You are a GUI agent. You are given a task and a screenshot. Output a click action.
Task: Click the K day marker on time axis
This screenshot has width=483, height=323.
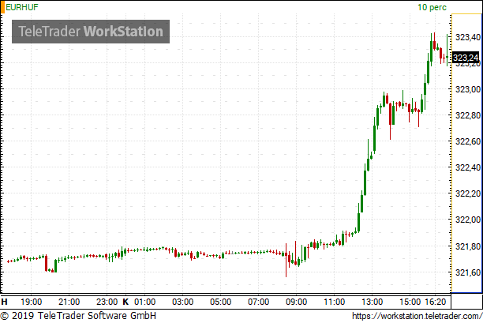[x=125, y=302]
